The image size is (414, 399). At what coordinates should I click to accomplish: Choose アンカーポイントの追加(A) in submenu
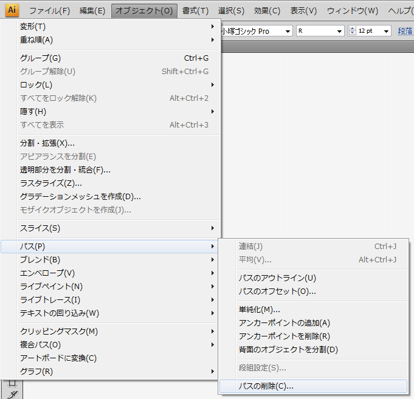click(x=284, y=323)
